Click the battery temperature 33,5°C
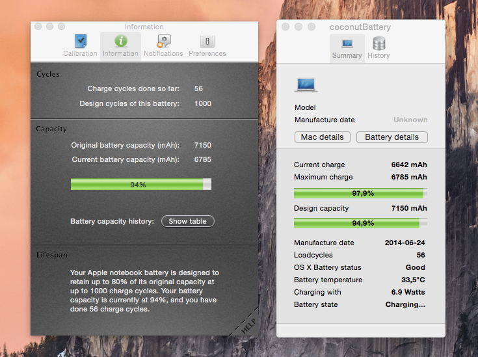 coord(413,280)
